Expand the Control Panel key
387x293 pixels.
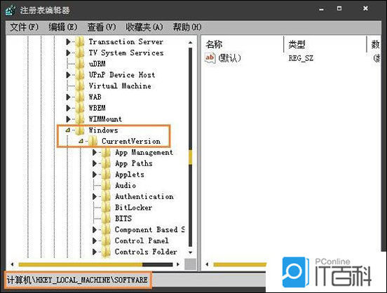(95, 240)
